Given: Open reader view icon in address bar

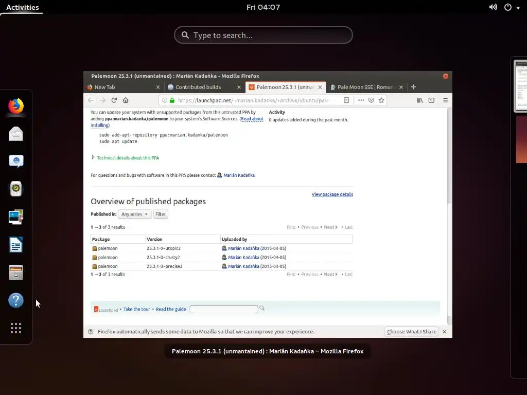Looking at the screenshot, I should pos(346,100).
